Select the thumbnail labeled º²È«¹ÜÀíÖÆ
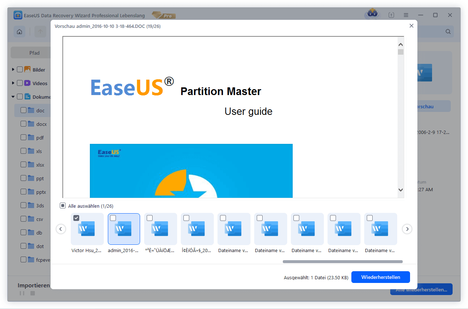Image resolution: width=468 pixels, height=309 pixels. pyautogui.click(x=161, y=229)
